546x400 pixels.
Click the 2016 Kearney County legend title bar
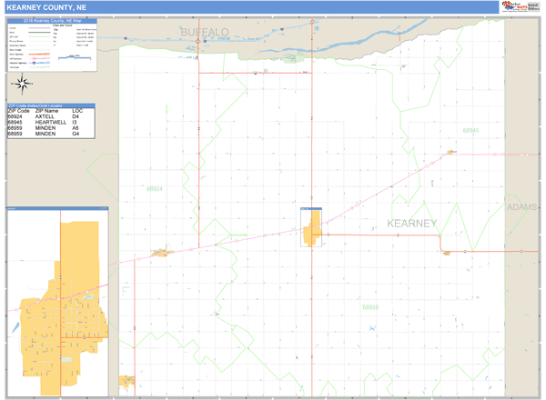[52, 20]
